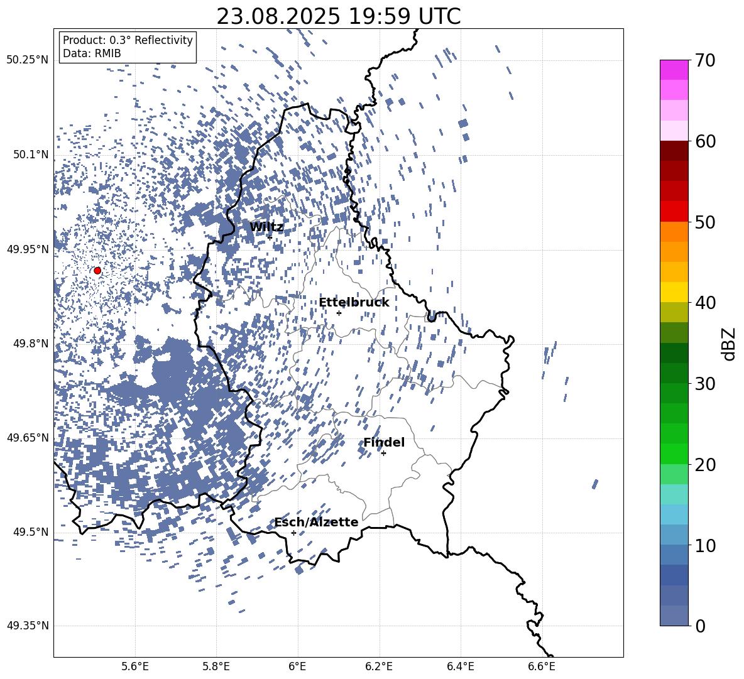Click the bright green 20 dBZ colorbar segment
Image resolution: width=744 pixels, height=679 pixels.
click(674, 454)
